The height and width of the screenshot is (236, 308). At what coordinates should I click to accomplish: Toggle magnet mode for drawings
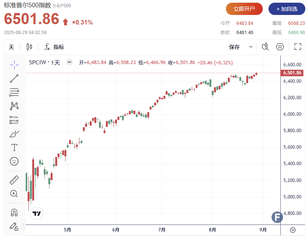pos(14,213)
